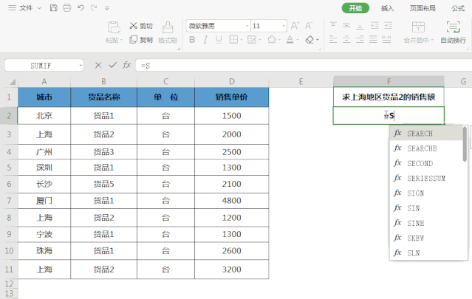The width and height of the screenshot is (472, 299).
Task: Click the select-all corner triangle
Action: 12,82
